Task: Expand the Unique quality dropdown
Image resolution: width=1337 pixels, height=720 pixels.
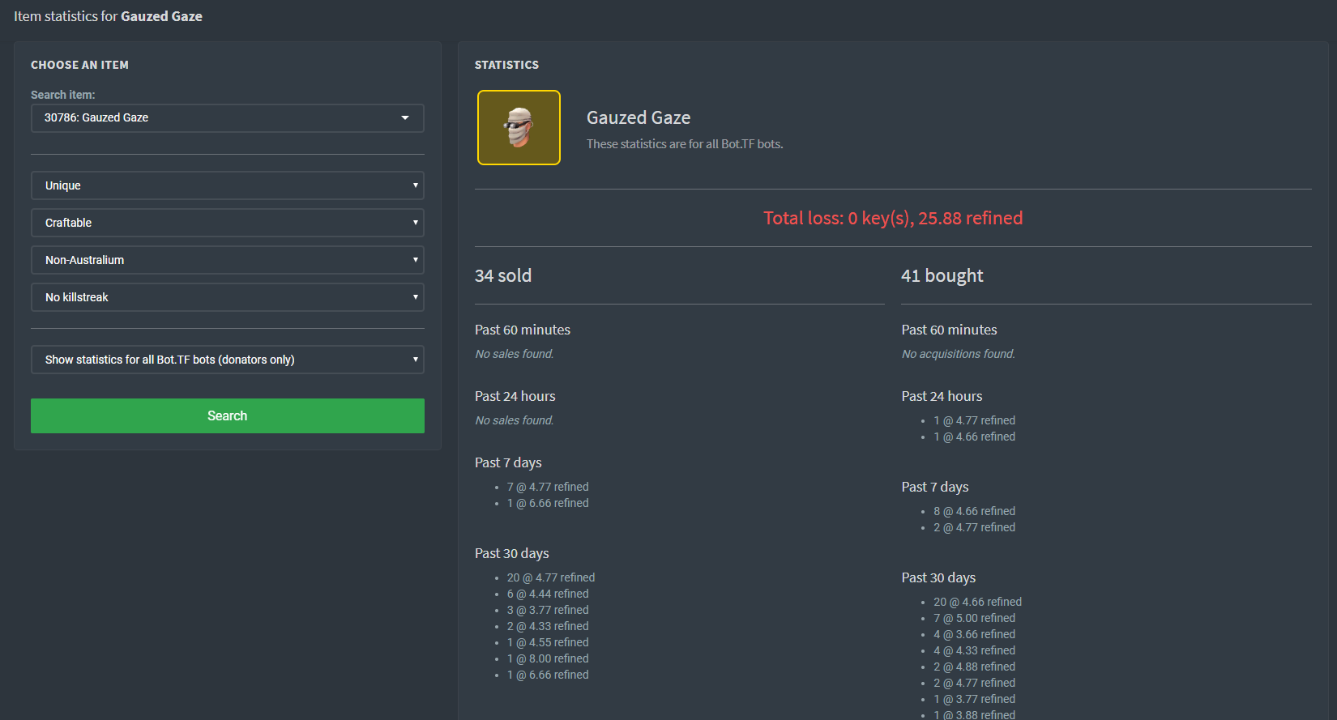Action: coord(227,185)
